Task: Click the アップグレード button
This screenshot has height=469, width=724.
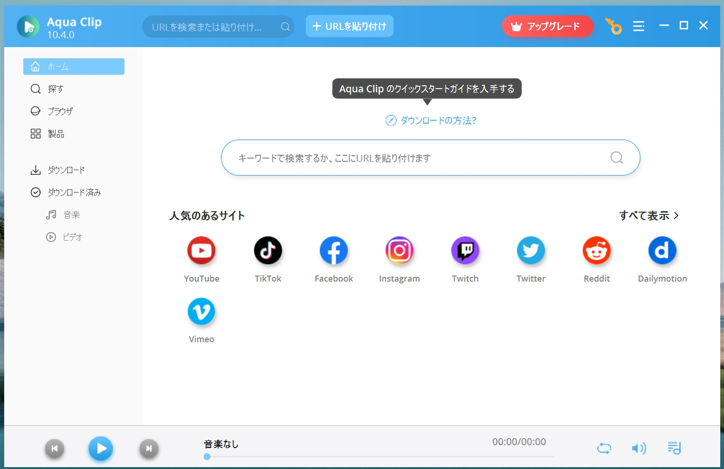Action: pos(548,26)
